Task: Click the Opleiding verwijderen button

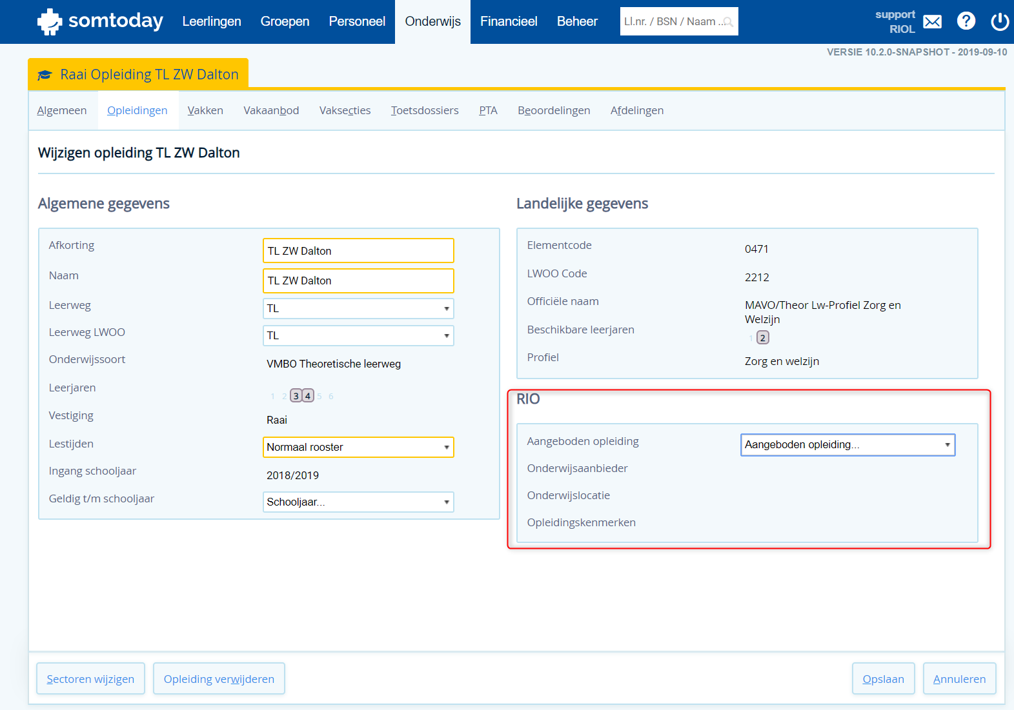Action: [219, 679]
